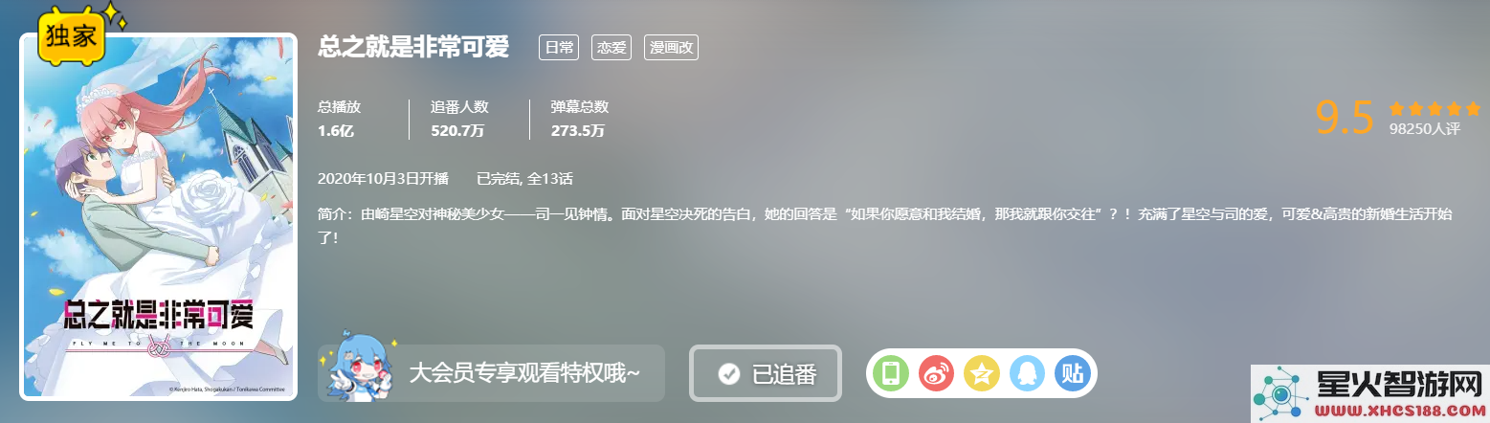Select the 漫画改 genre tag
This screenshot has width=1490, height=423.
(x=671, y=47)
